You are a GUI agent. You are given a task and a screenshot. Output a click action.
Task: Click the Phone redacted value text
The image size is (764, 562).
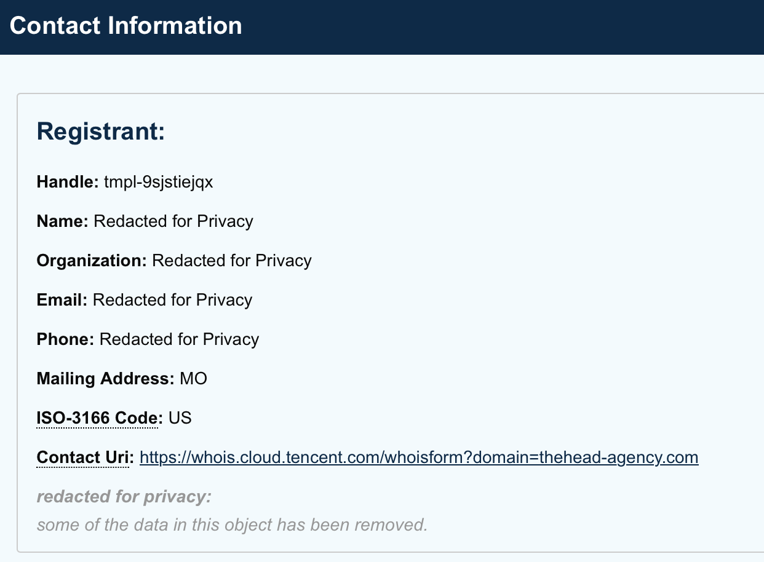coord(180,339)
